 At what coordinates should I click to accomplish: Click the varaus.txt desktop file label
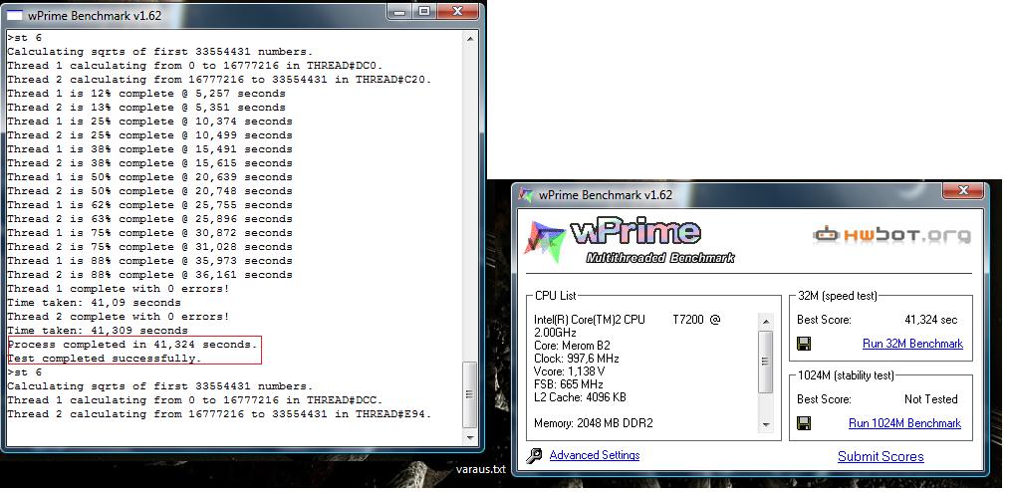coord(481,469)
